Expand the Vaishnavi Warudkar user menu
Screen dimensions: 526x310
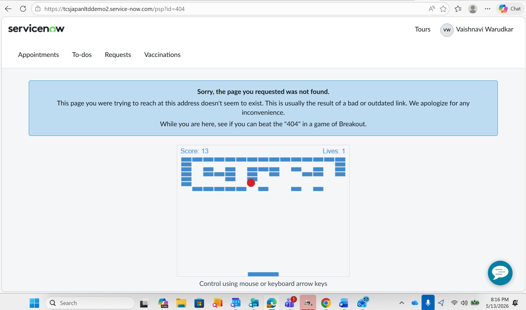coord(477,30)
